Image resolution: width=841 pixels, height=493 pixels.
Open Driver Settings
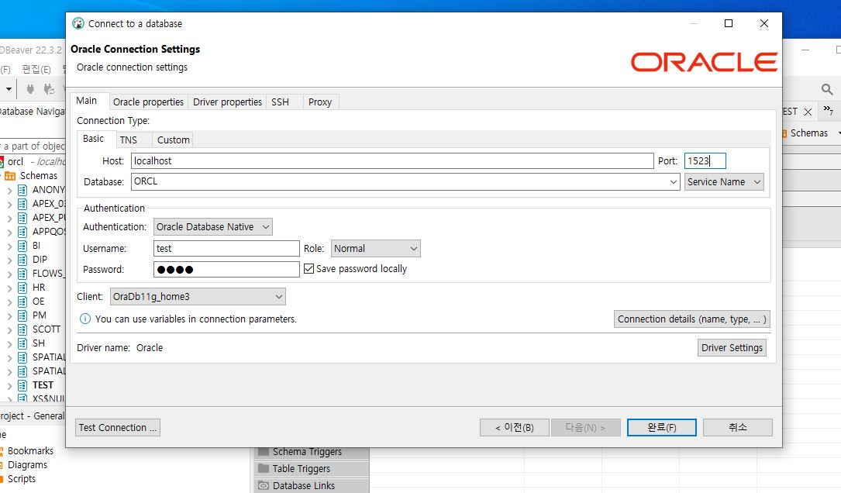pyautogui.click(x=732, y=347)
